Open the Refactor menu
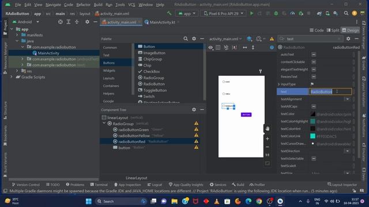Image resolution: width=369 pixels, height=207 pixels. (x=83, y=5)
